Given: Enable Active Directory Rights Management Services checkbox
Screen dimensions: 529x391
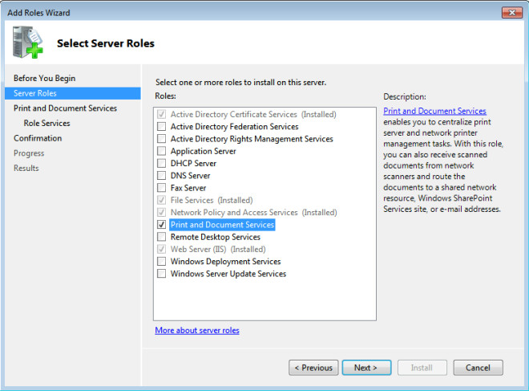Looking at the screenshot, I should click(x=162, y=139).
